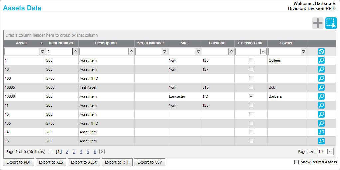Toggle Checked Out checkbox for asset 10
This screenshot has height=170, width=340.
pos(251,69)
